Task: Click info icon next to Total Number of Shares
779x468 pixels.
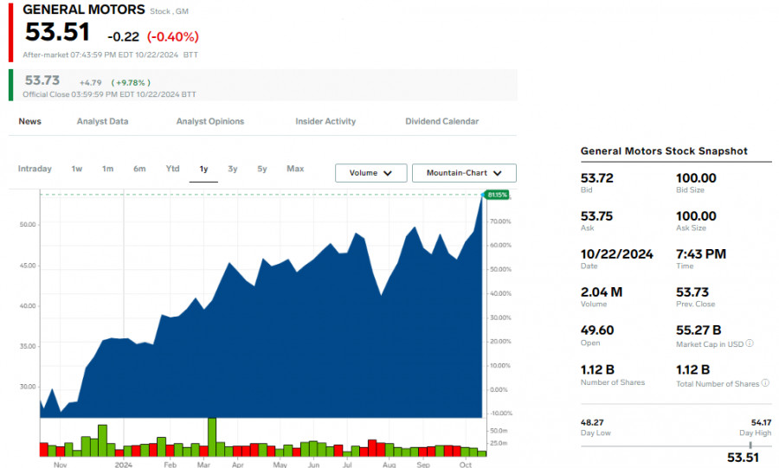Action: point(766,383)
